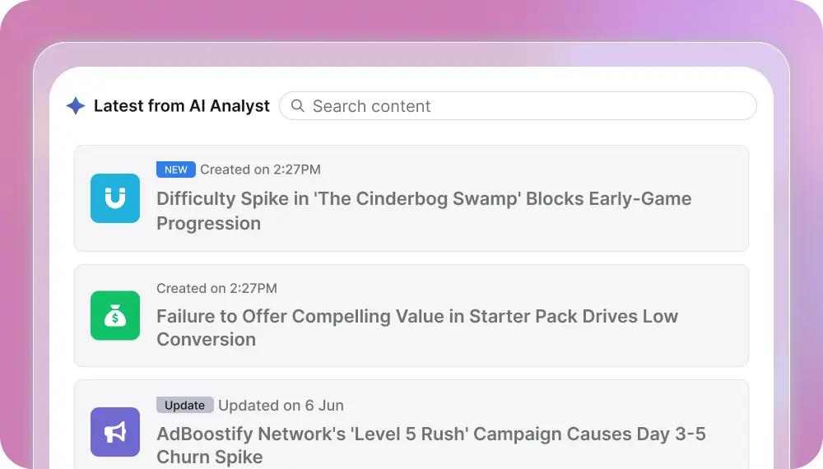Click the word 'Conversion' in the second card
The width and height of the screenshot is (823, 469).
207,339
